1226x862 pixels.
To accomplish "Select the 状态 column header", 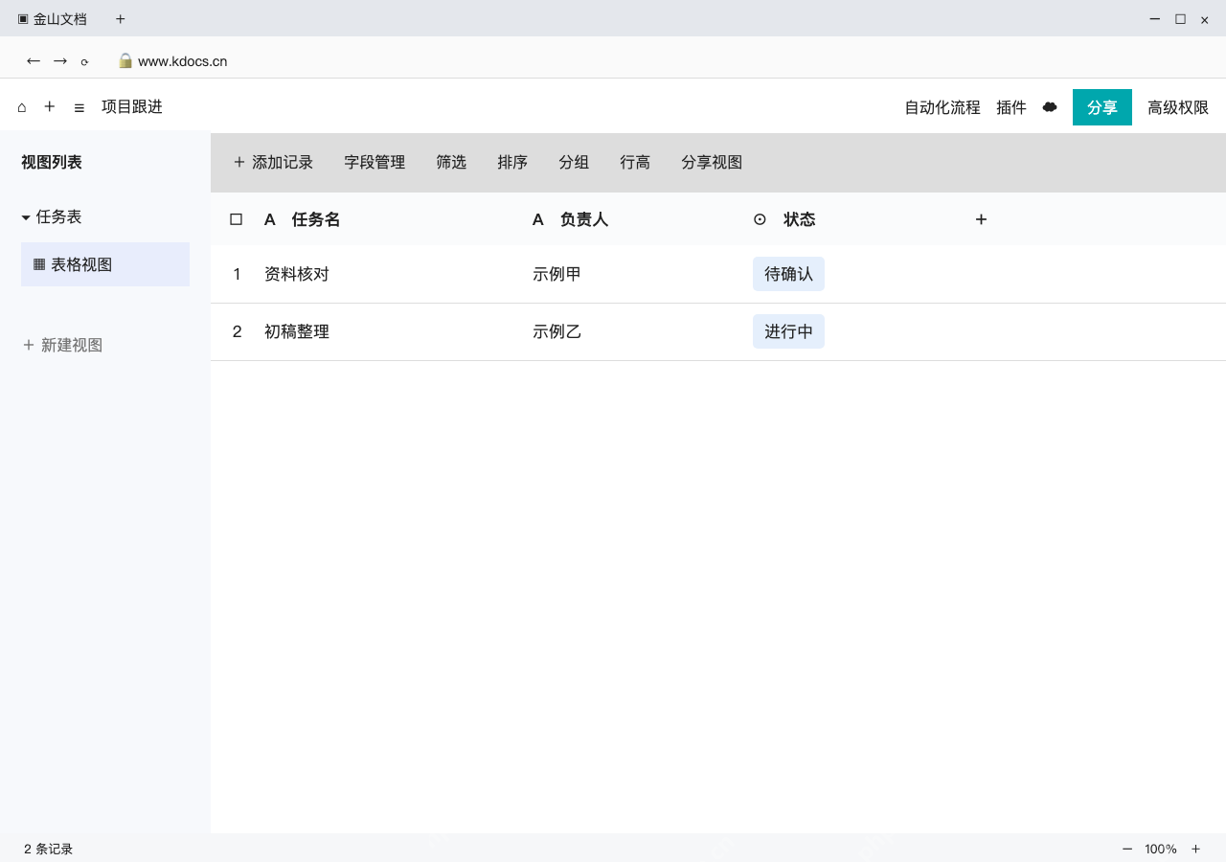I will point(799,219).
